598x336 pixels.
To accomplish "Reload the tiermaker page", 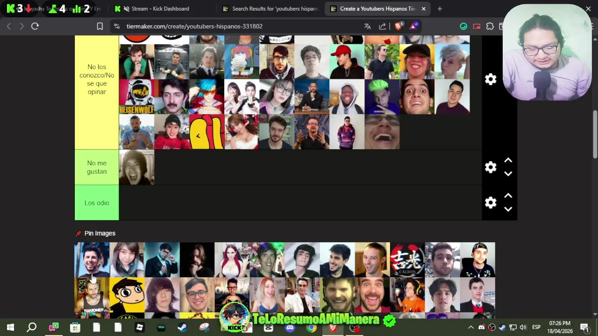I will (x=35, y=26).
